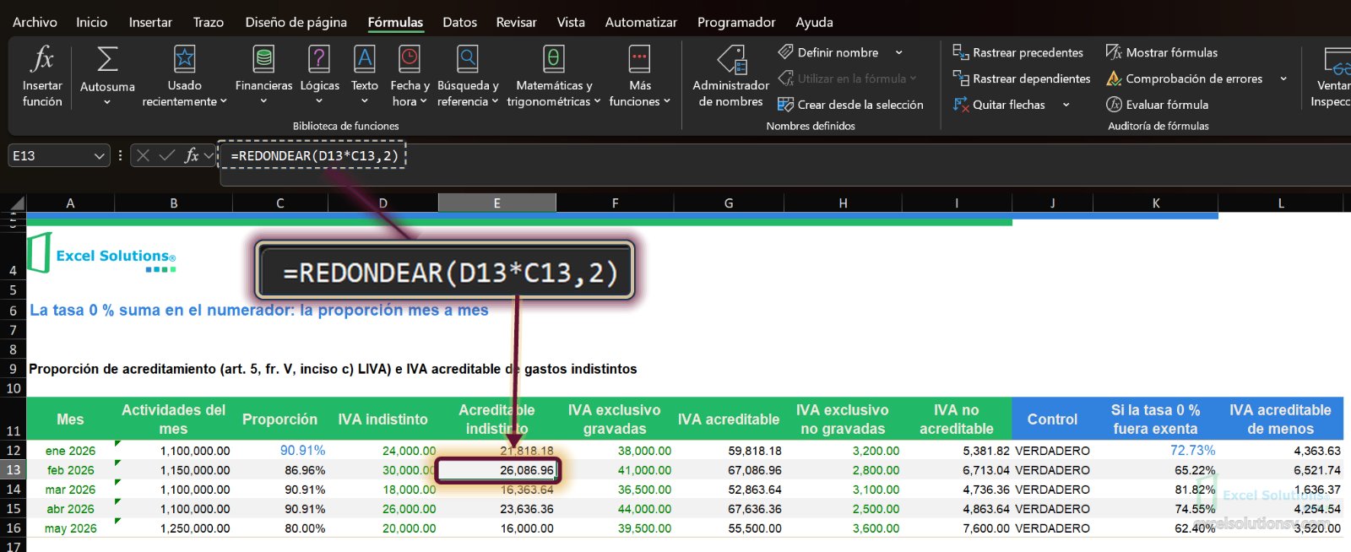1351x552 pixels.
Task: Click the Excel Solutions logo
Action: coord(101,254)
